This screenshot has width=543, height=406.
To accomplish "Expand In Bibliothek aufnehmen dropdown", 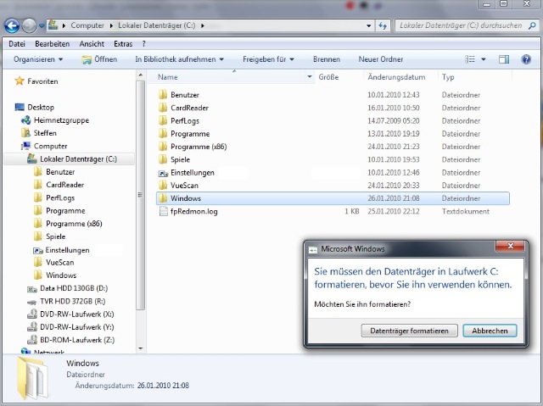I will click(179, 59).
